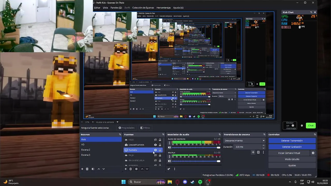The image size is (331, 186).
Task: Move source down in Fuentes panel
Action: pyautogui.click(x=147, y=169)
